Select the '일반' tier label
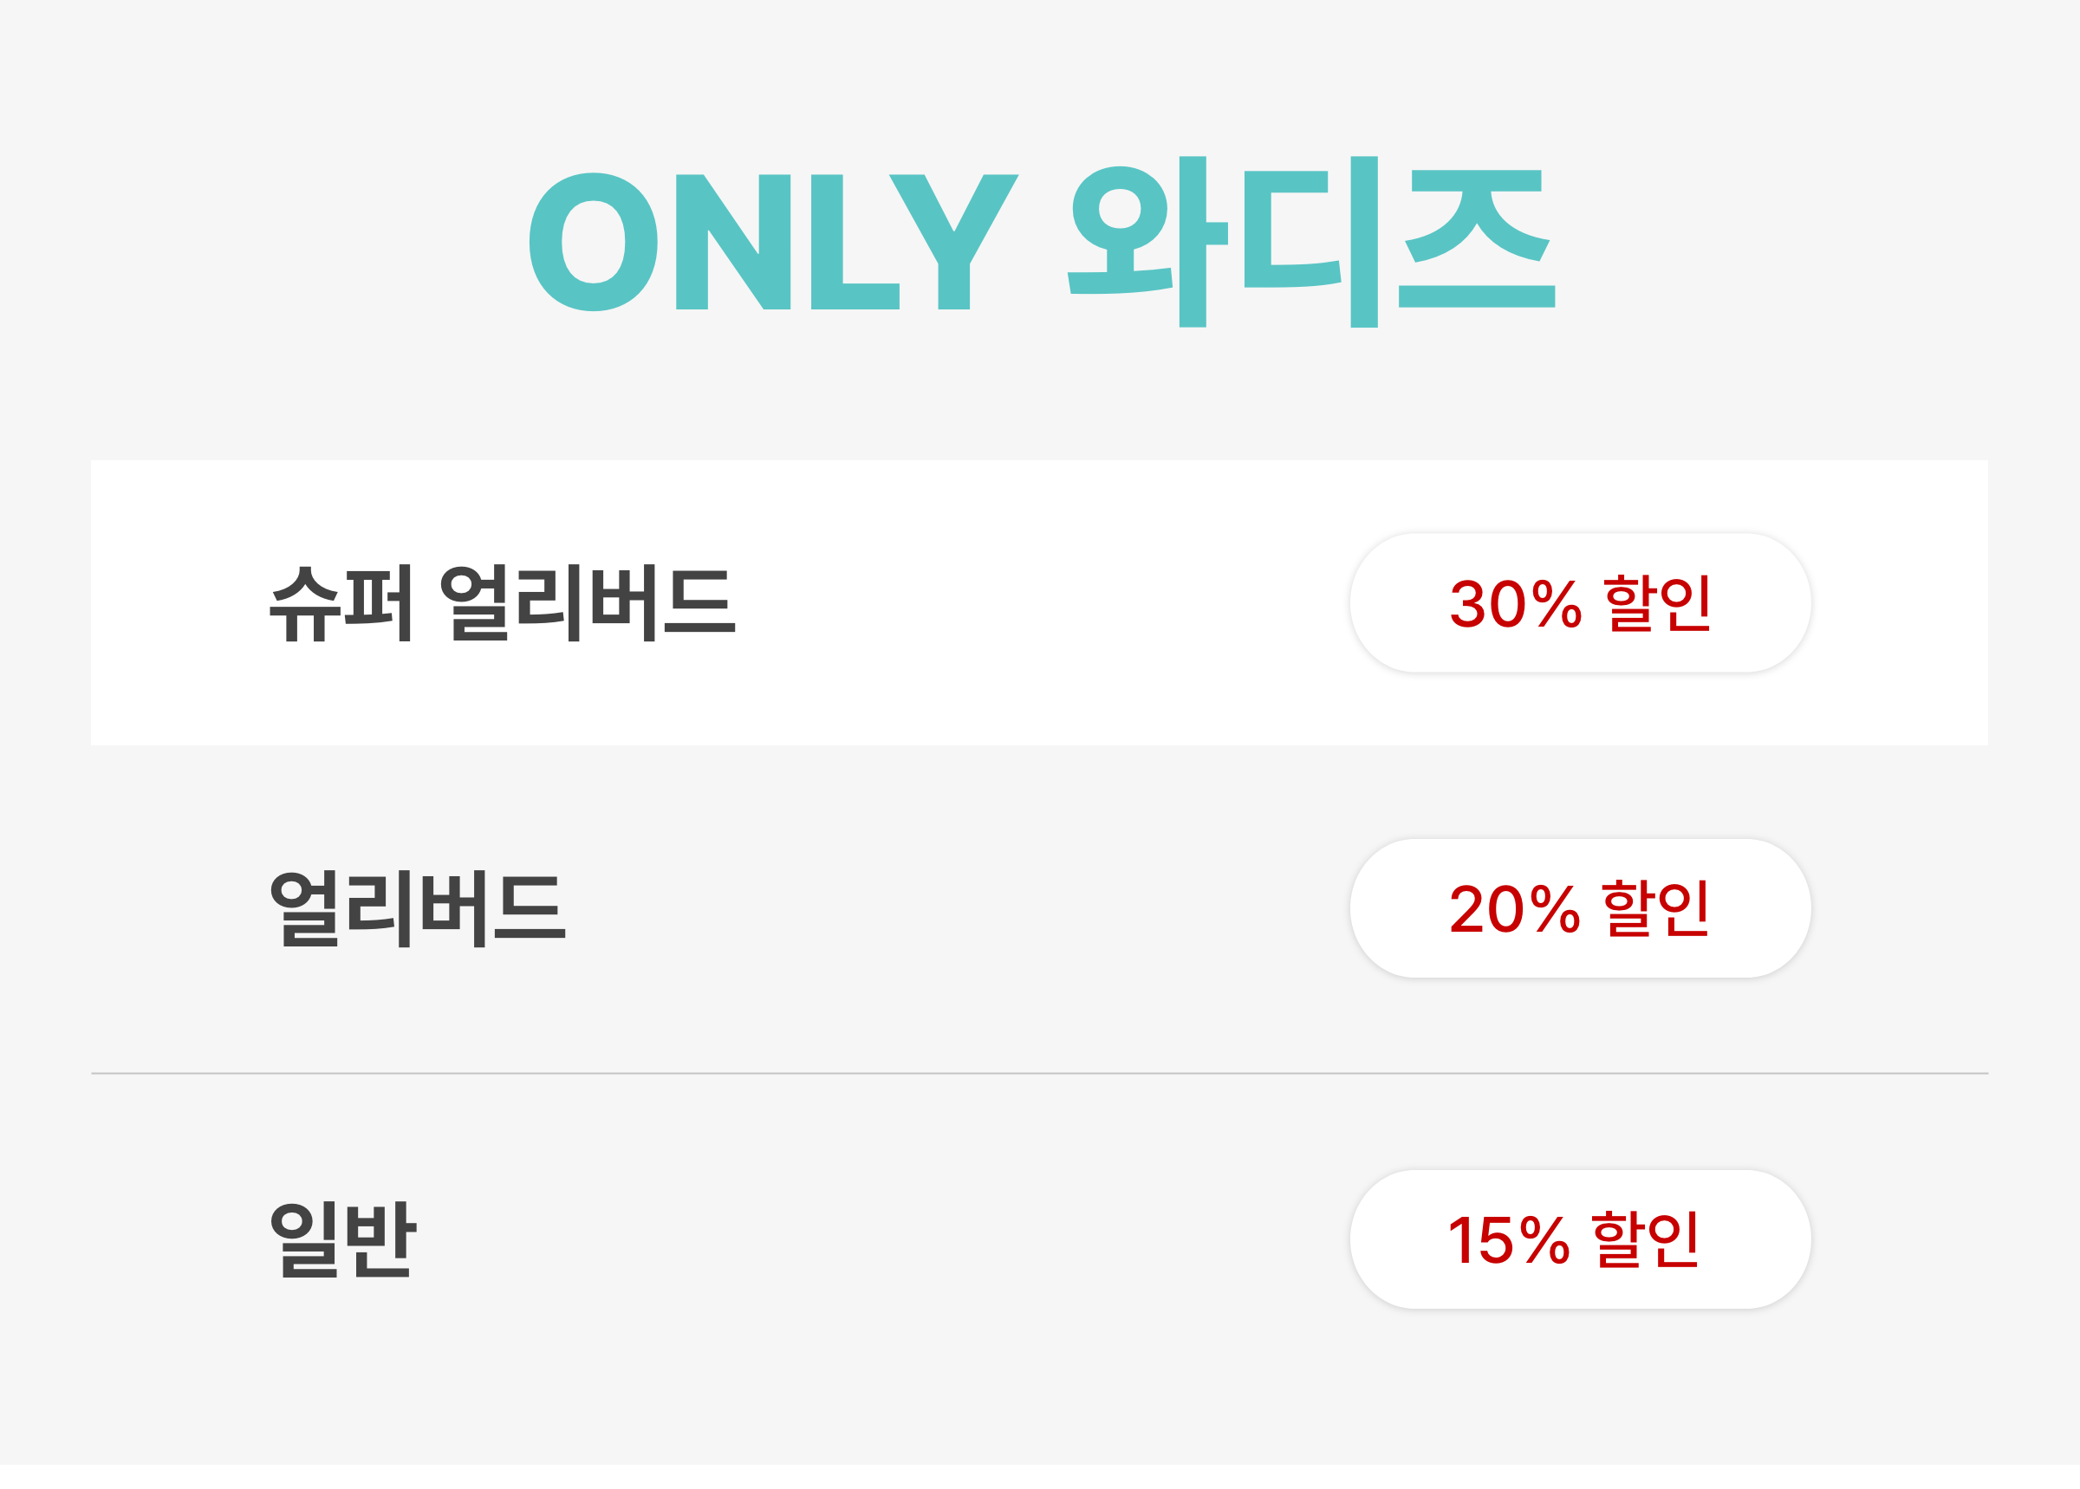The width and height of the screenshot is (2080, 1489). 343,1239
